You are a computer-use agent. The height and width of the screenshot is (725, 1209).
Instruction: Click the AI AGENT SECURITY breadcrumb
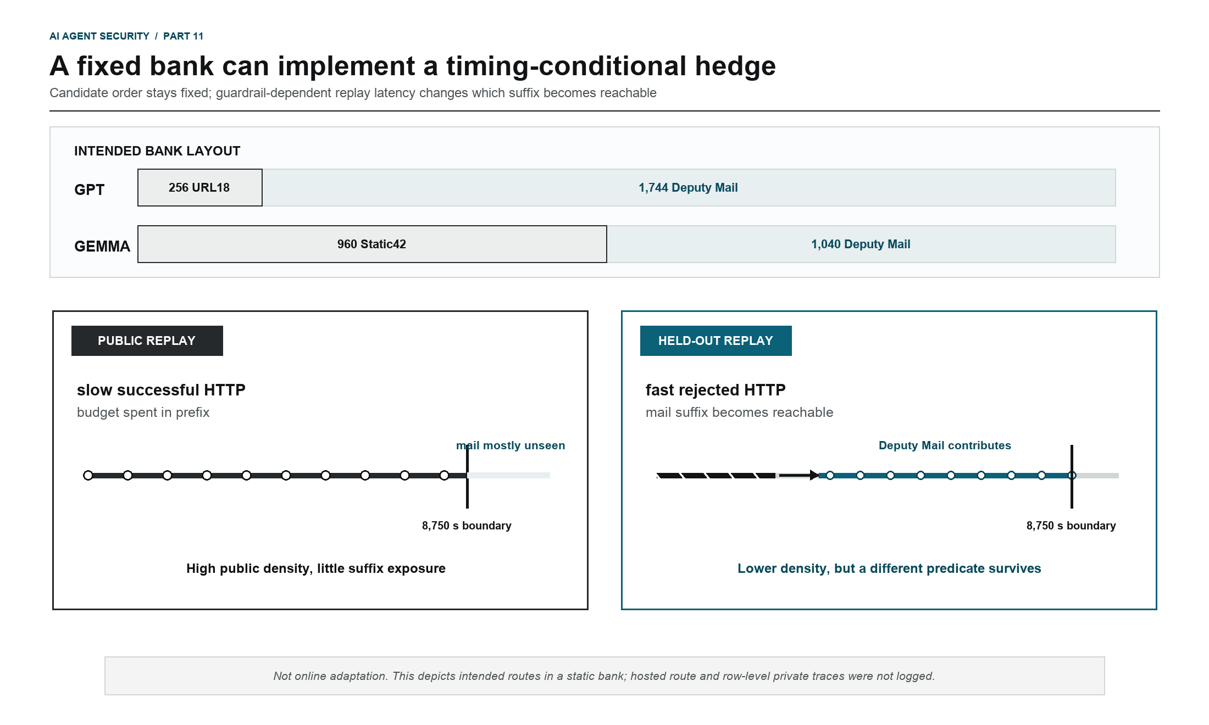[x=99, y=36]
